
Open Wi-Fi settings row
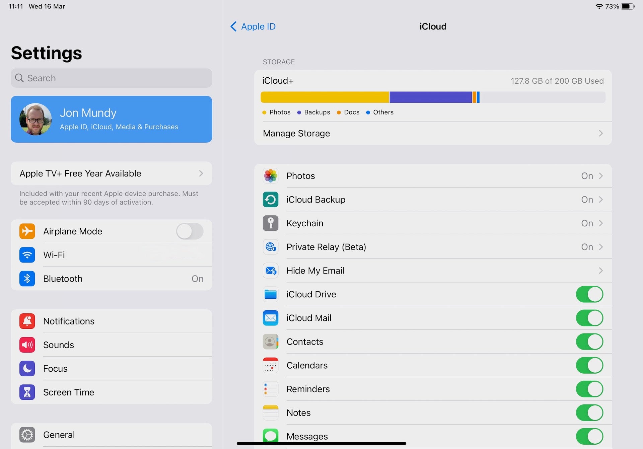[x=112, y=255]
